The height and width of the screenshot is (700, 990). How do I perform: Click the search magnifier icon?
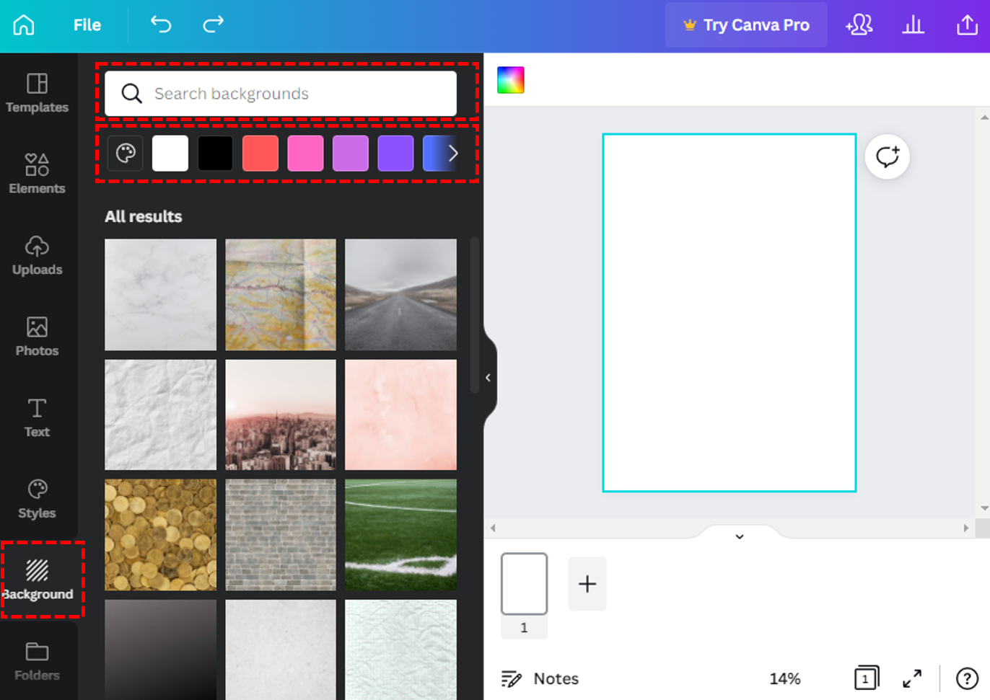[131, 94]
